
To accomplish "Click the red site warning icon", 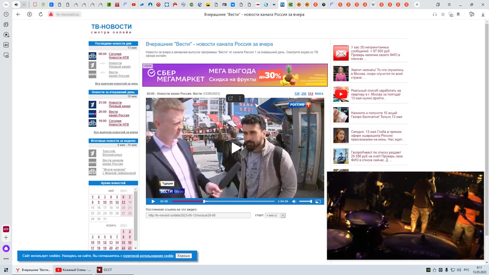I will pyautogui.click(x=51, y=15).
